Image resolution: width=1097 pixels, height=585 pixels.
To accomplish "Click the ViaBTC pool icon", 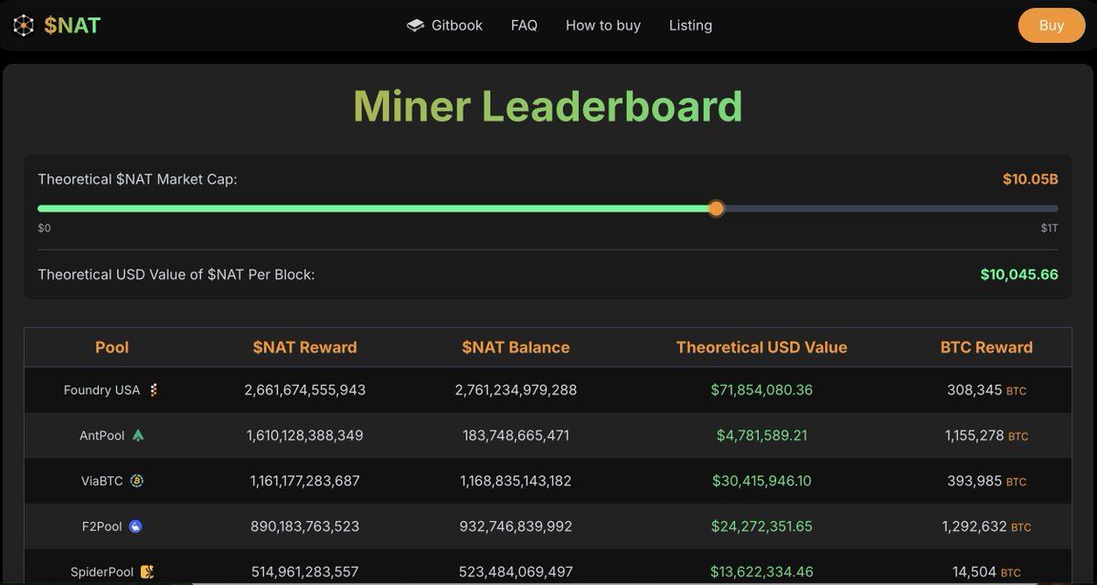I will [x=136, y=481].
